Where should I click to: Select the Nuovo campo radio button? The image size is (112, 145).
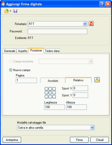click(11, 70)
